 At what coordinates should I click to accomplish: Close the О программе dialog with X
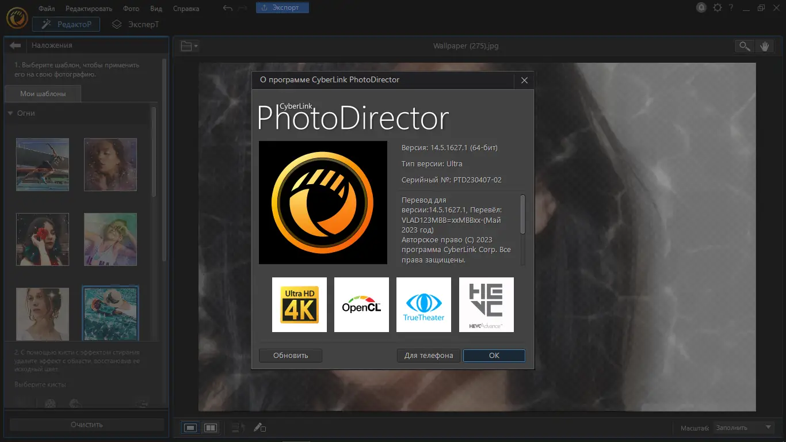[524, 81]
